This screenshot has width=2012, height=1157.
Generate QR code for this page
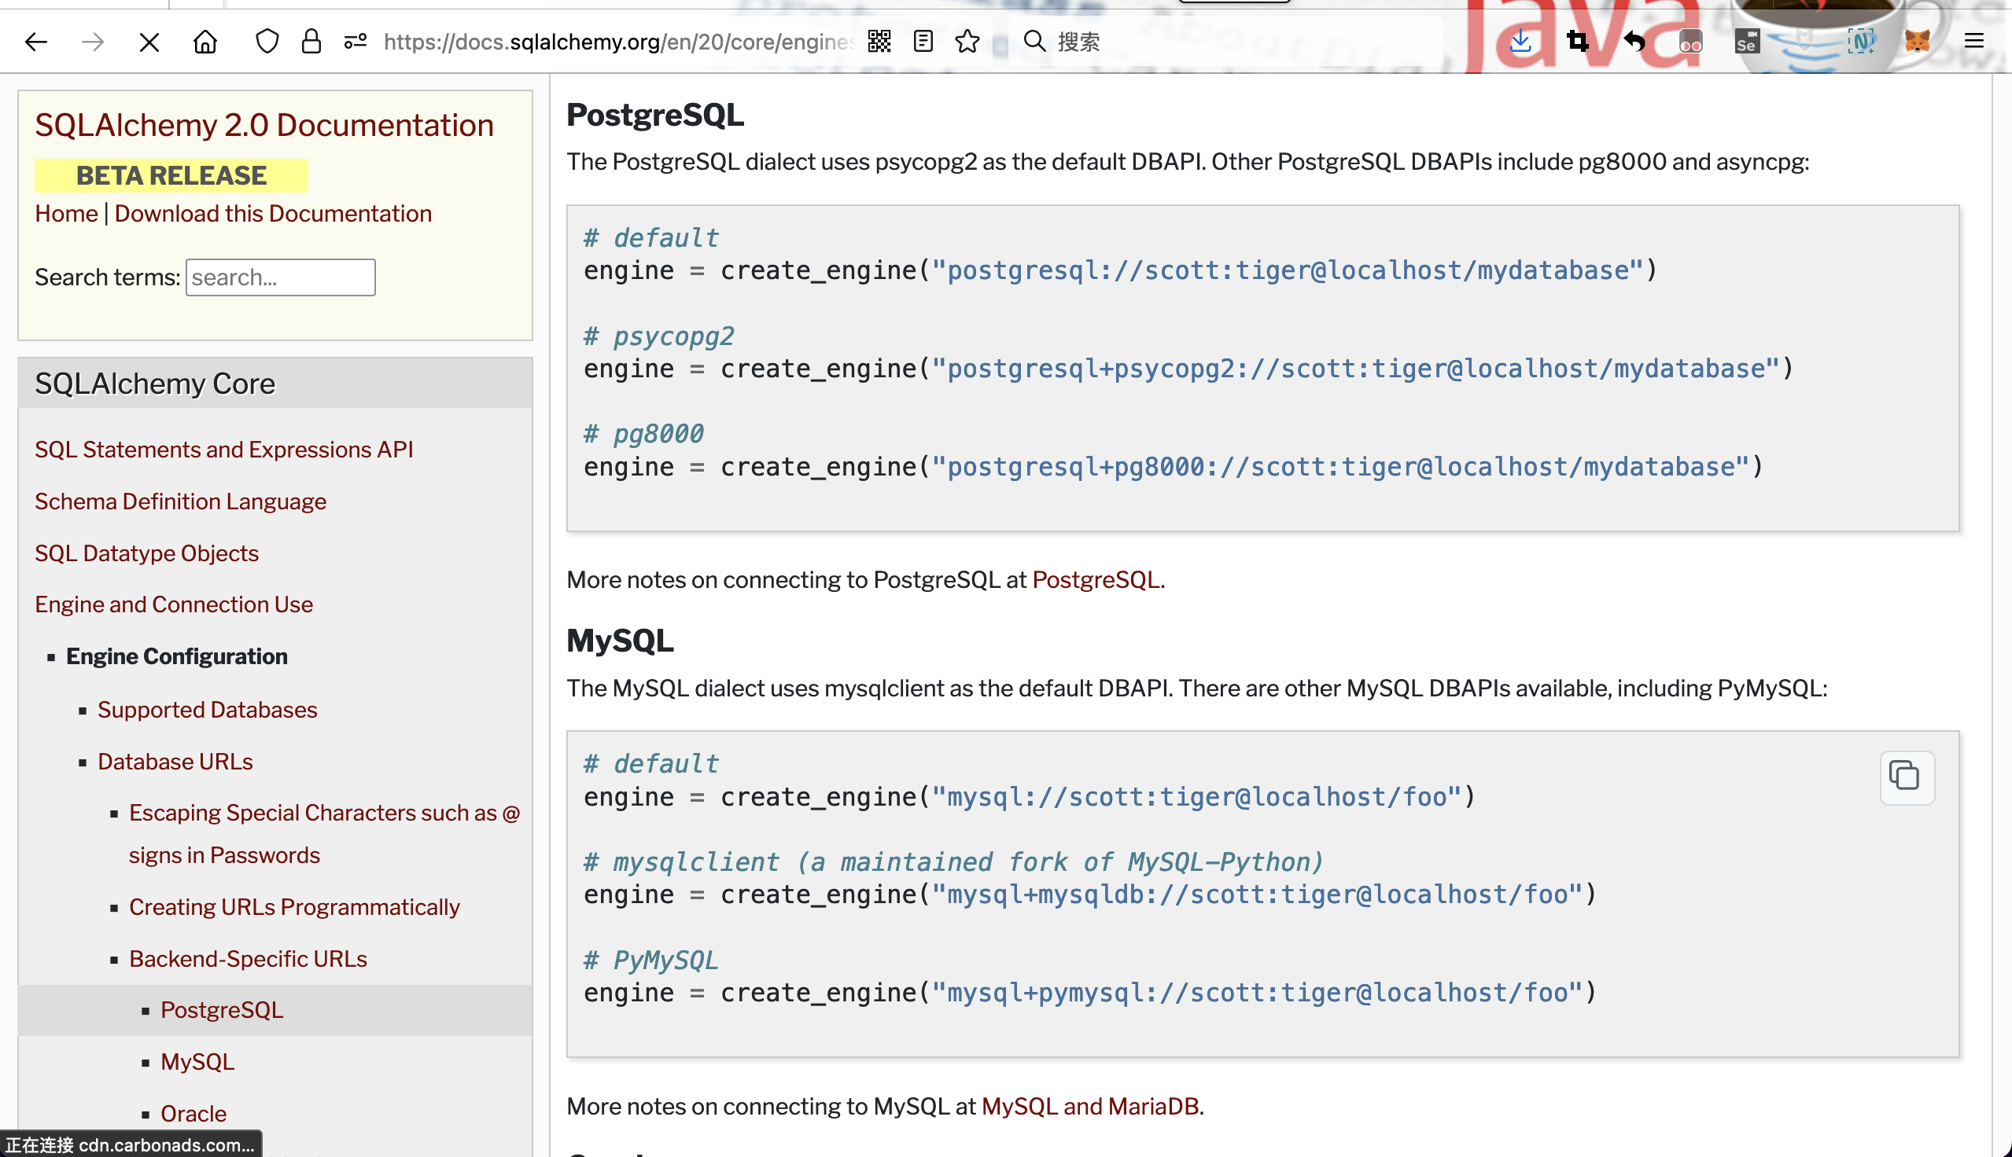coord(879,42)
